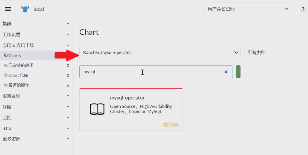
Task: Clear the mysql search with the X icon
Action: [x=226, y=72]
